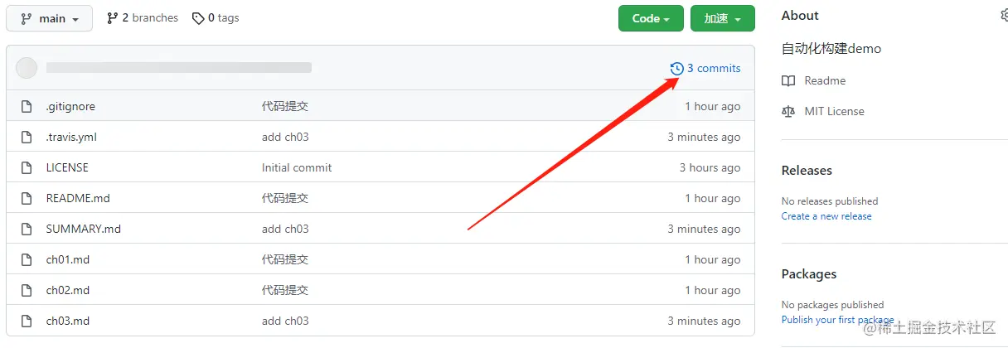This screenshot has width=1008, height=348.
Task: Click the committer avatar circle
Action: pos(27,68)
